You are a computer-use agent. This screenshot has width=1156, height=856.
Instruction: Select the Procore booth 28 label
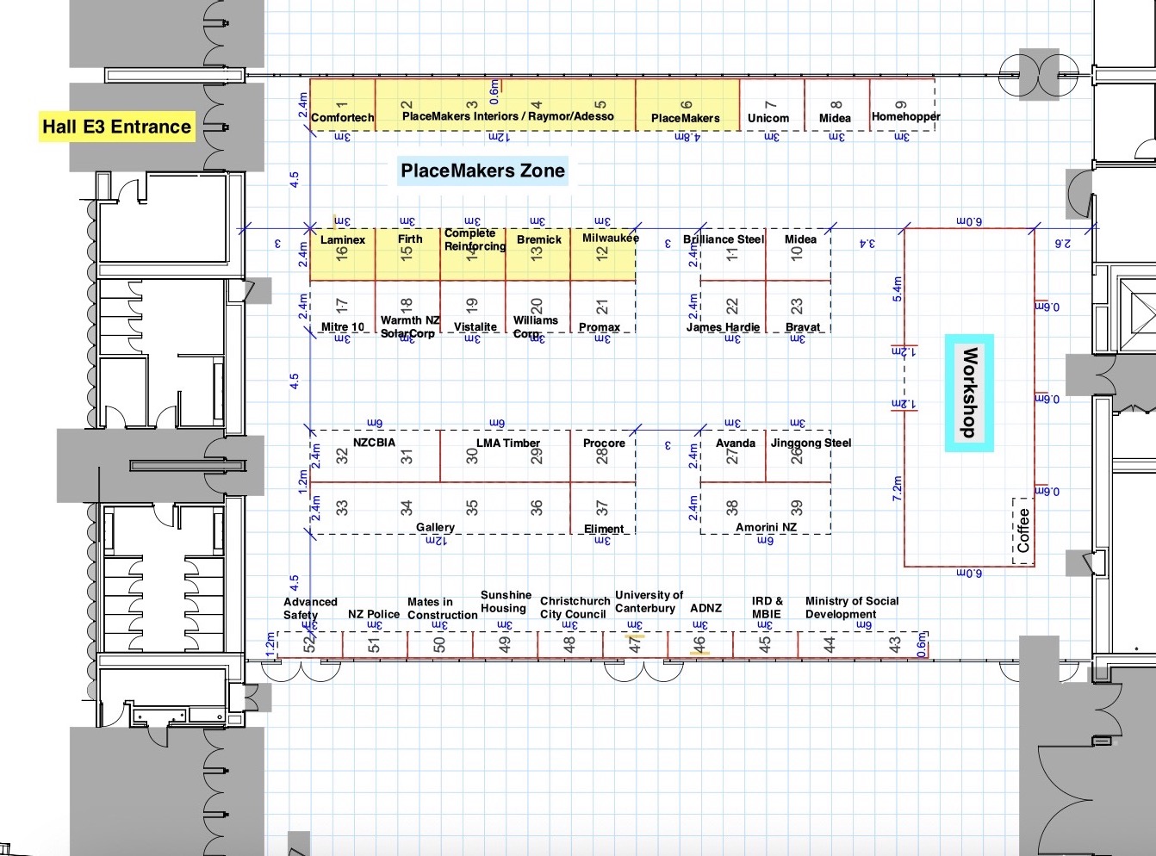point(605,449)
